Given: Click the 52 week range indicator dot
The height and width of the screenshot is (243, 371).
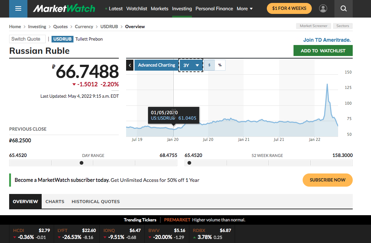Looking at the screenshot, I should pyautogui.click(x=189, y=163).
